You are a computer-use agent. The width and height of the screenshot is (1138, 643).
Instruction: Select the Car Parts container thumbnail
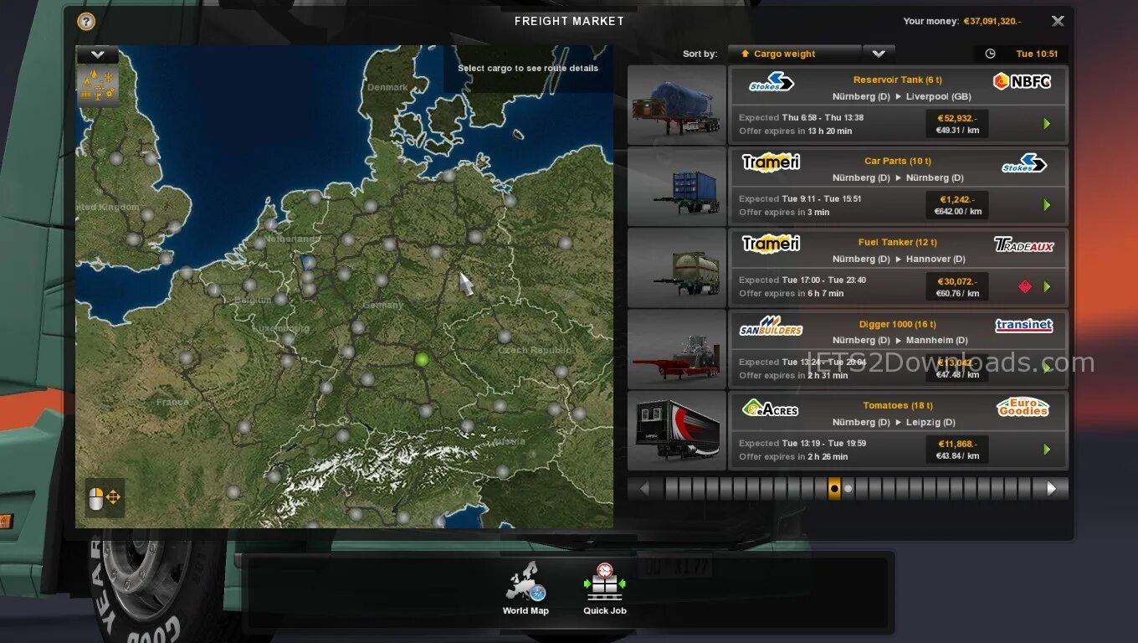pyautogui.click(x=677, y=187)
